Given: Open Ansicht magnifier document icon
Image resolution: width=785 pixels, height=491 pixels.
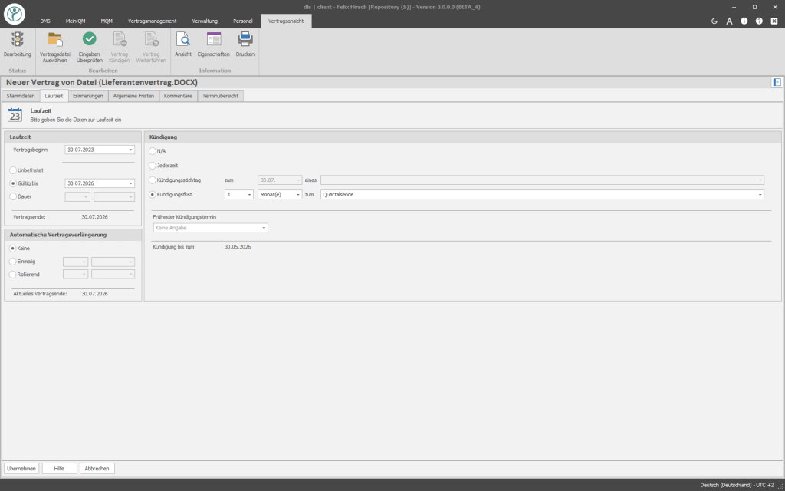Looking at the screenshot, I should tap(183, 39).
